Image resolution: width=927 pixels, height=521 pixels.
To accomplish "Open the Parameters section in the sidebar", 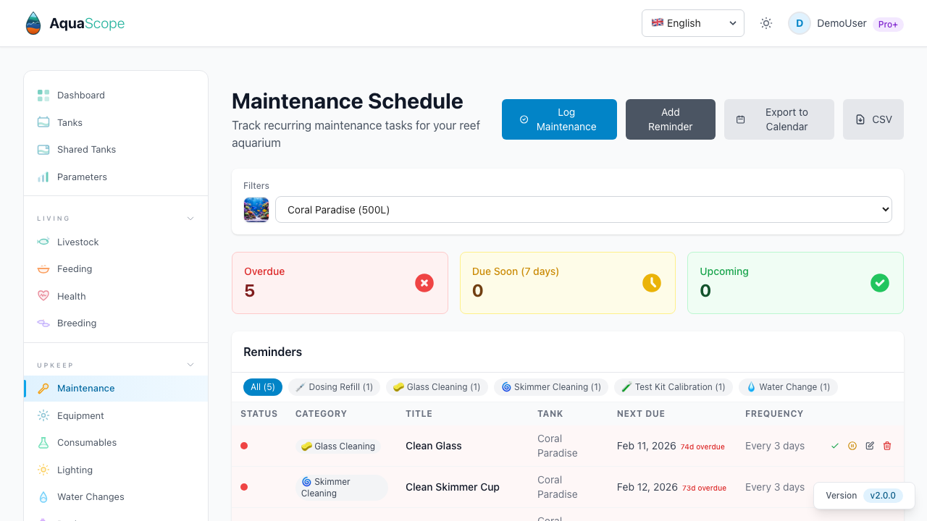I will click(x=82, y=177).
